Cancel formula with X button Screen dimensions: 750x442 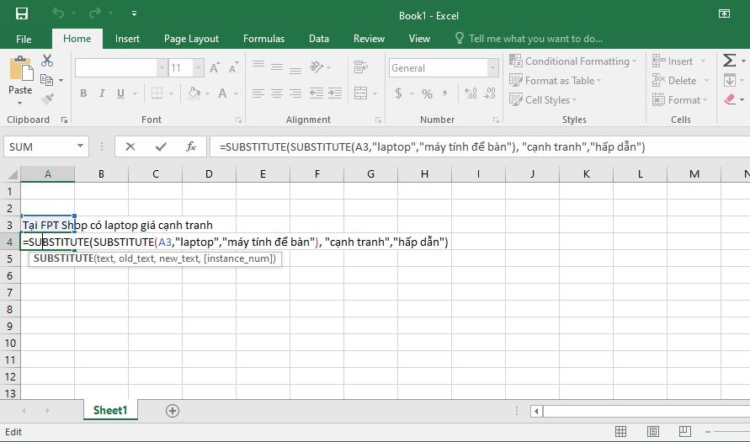[130, 146]
